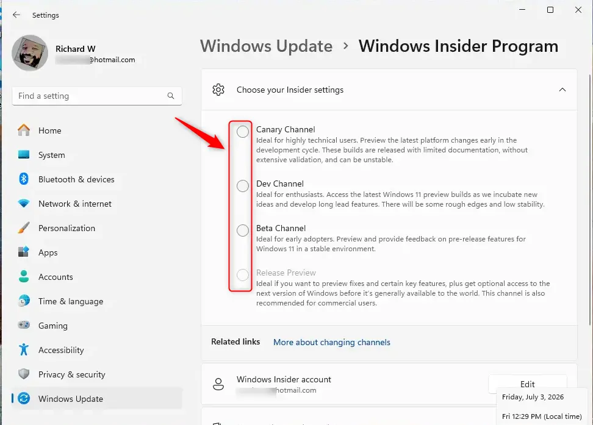Select the Dev Channel radio button
The image size is (593, 425).
coord(243,185)
